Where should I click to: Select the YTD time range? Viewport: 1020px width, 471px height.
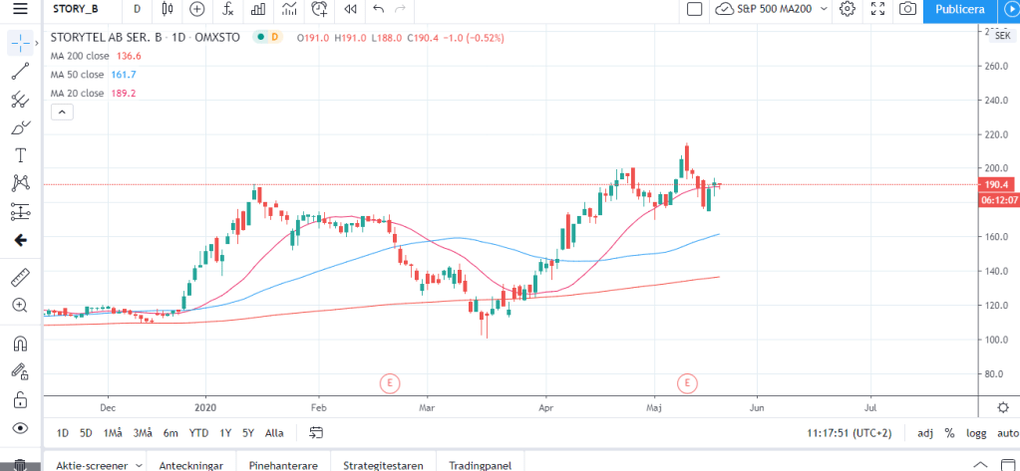[x=199, y=433]
